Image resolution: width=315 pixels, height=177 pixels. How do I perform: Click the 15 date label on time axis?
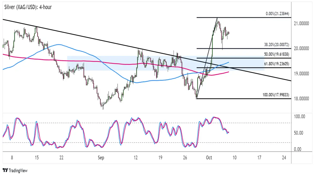click(36, 158)
